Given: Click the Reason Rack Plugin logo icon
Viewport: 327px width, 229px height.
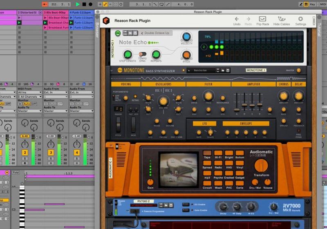Looking at the screenshot, I should pos(106,20).
